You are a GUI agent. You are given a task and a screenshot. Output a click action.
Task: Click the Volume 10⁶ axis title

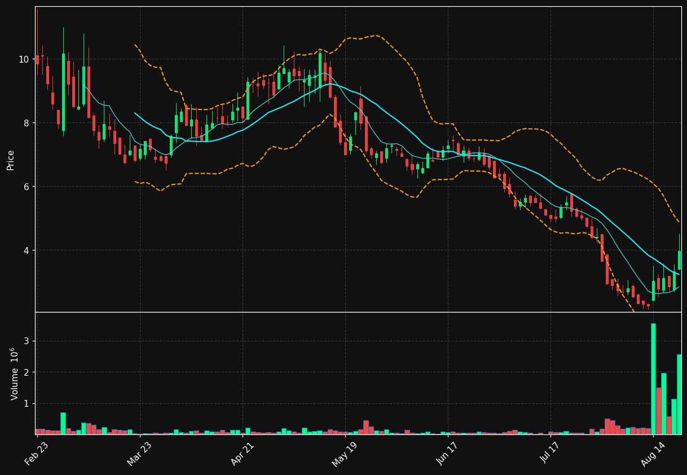[x=14, y=373]
